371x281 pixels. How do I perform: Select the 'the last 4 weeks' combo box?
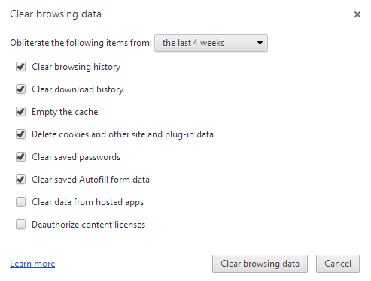[211, 43]
